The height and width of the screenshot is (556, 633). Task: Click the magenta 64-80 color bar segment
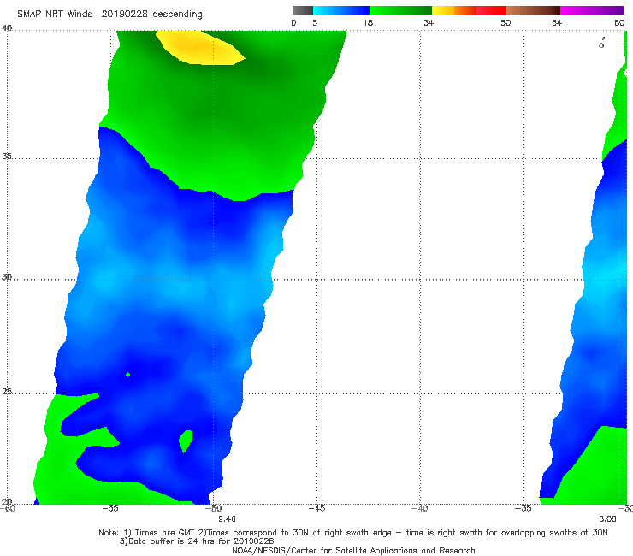(592, 10)
